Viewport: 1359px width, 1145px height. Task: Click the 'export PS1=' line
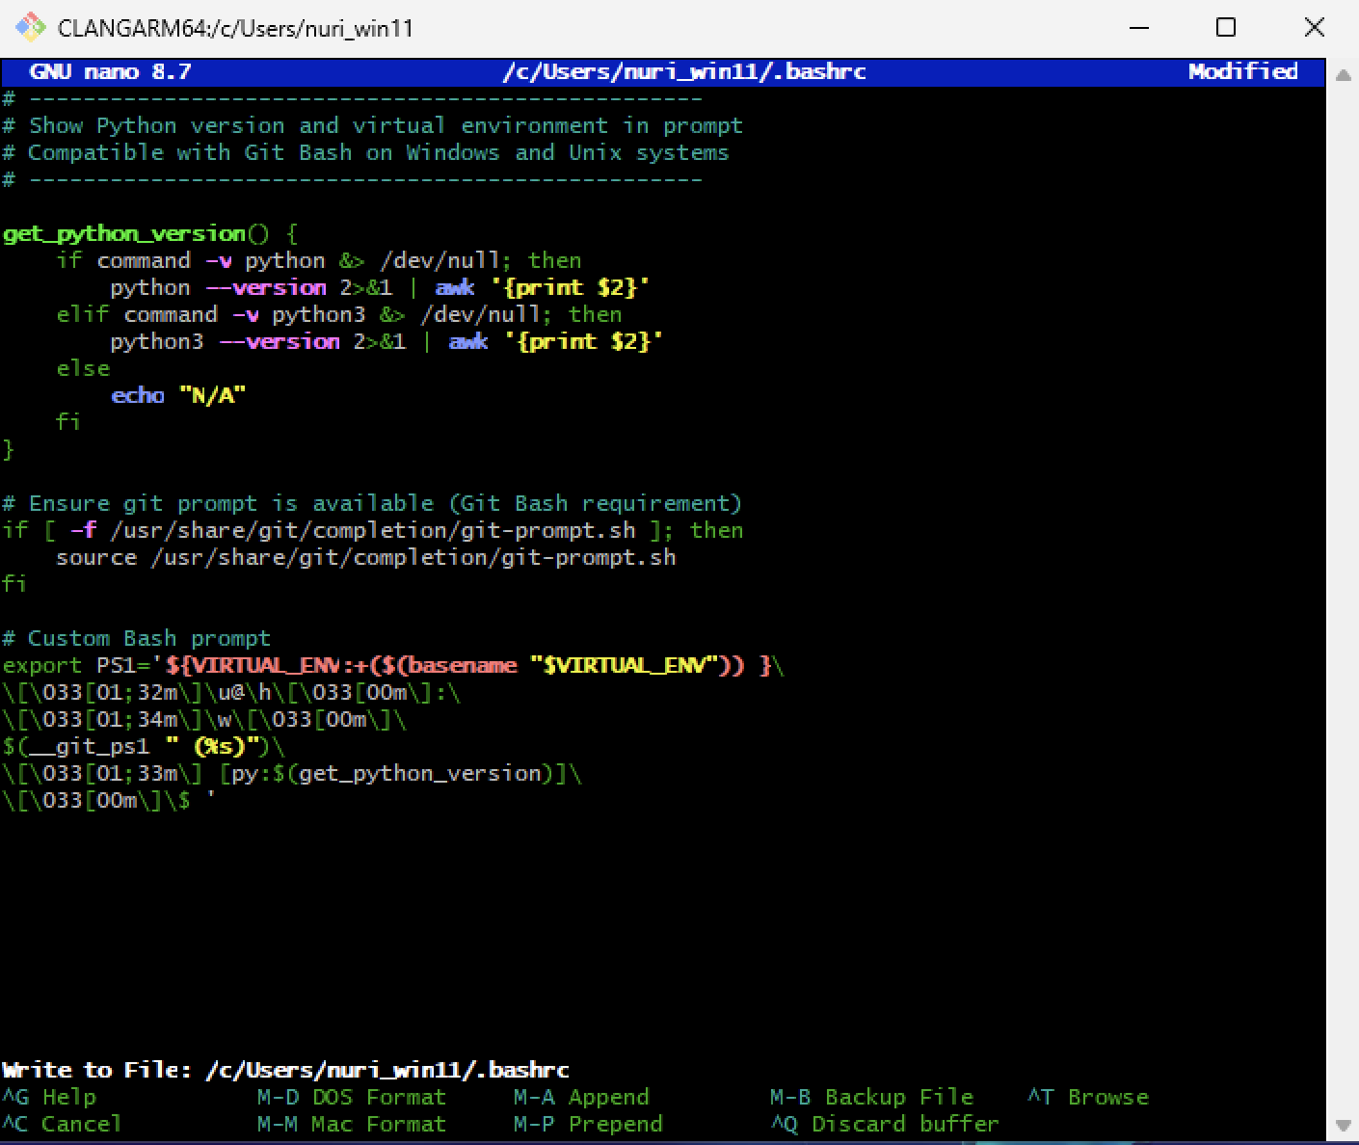(x=393, y=665)
